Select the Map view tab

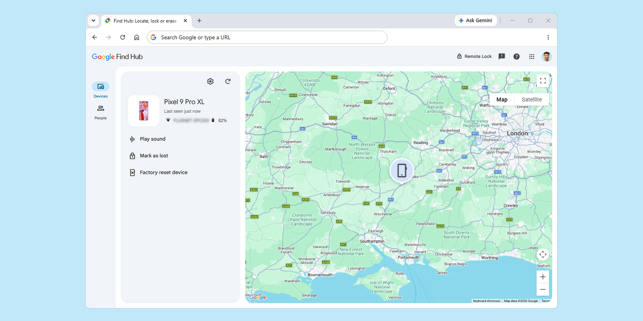click(502, 100)
